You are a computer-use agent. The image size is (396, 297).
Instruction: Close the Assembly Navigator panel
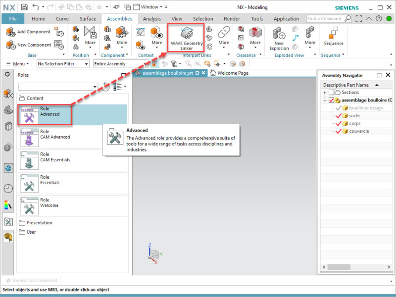(x=388, y=75)
